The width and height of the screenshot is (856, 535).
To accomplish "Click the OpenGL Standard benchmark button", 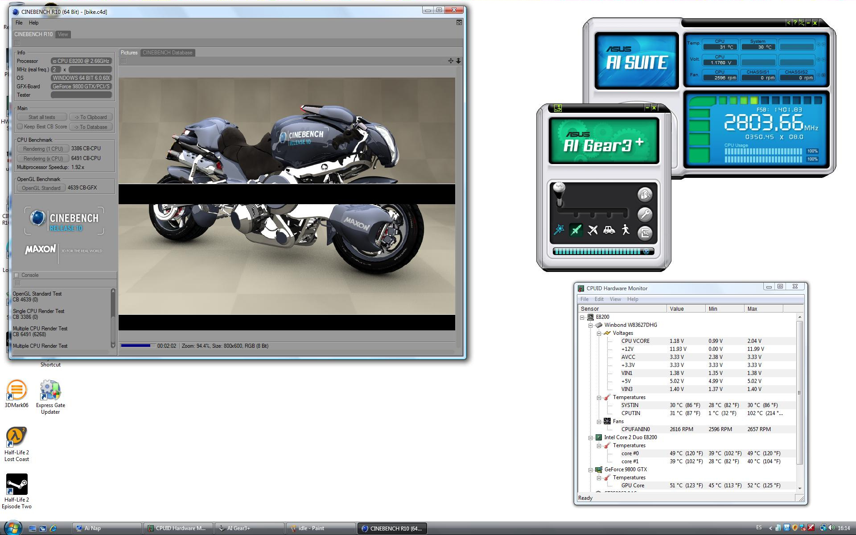I will 41,188.
